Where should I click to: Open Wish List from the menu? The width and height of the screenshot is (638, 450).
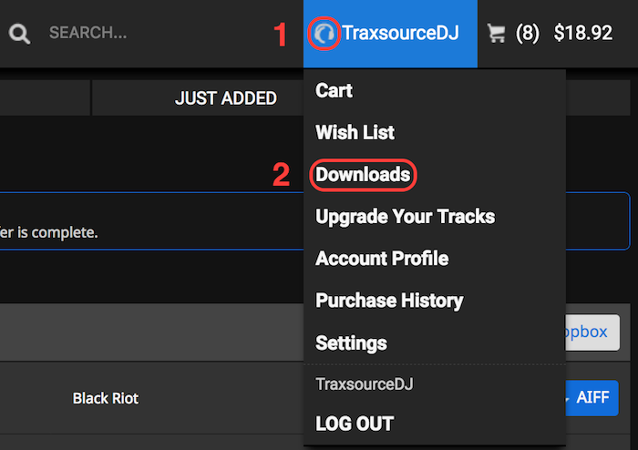point(355,132)
